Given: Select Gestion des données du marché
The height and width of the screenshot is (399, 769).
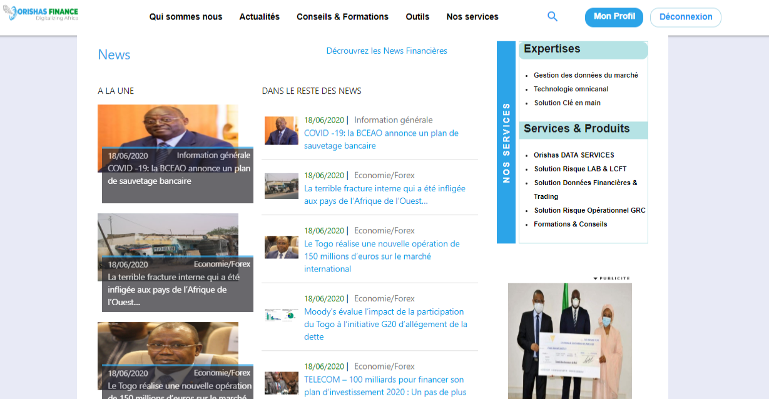Looking at the screenshot, I should (x=586, y=75).
